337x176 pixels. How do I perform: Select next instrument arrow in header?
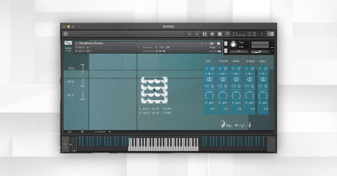(x=205, y=43)
